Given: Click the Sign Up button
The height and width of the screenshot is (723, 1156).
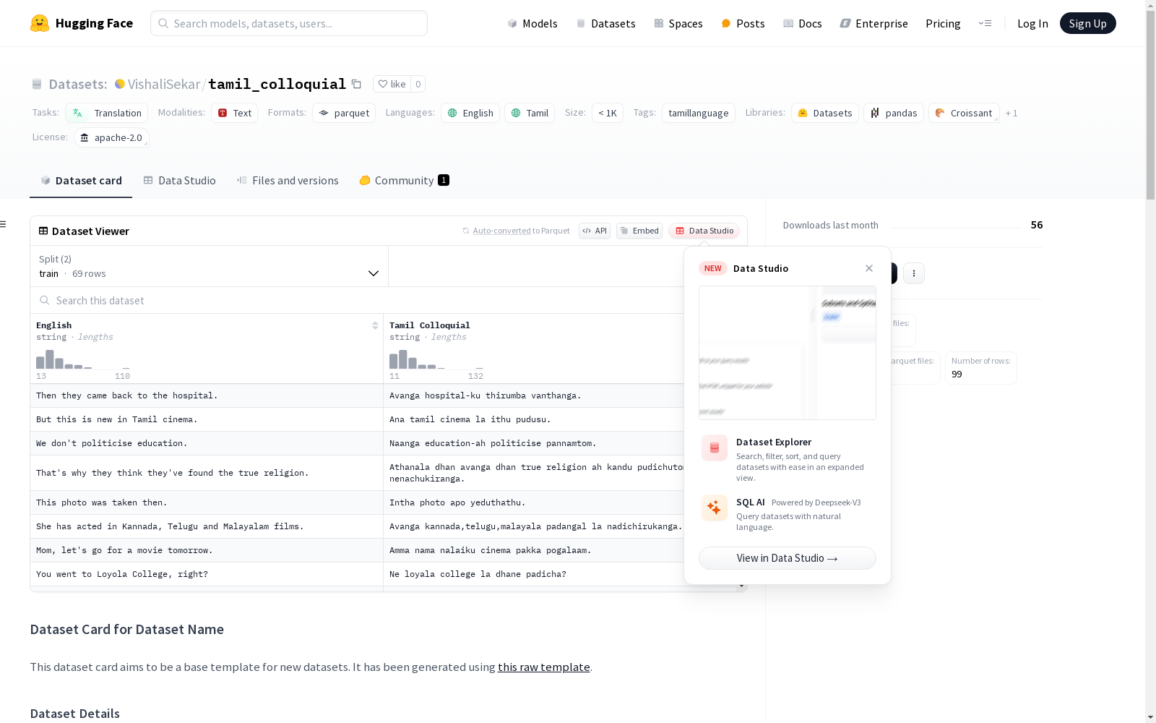Looking at the screenshot, I should [1087, 23].
